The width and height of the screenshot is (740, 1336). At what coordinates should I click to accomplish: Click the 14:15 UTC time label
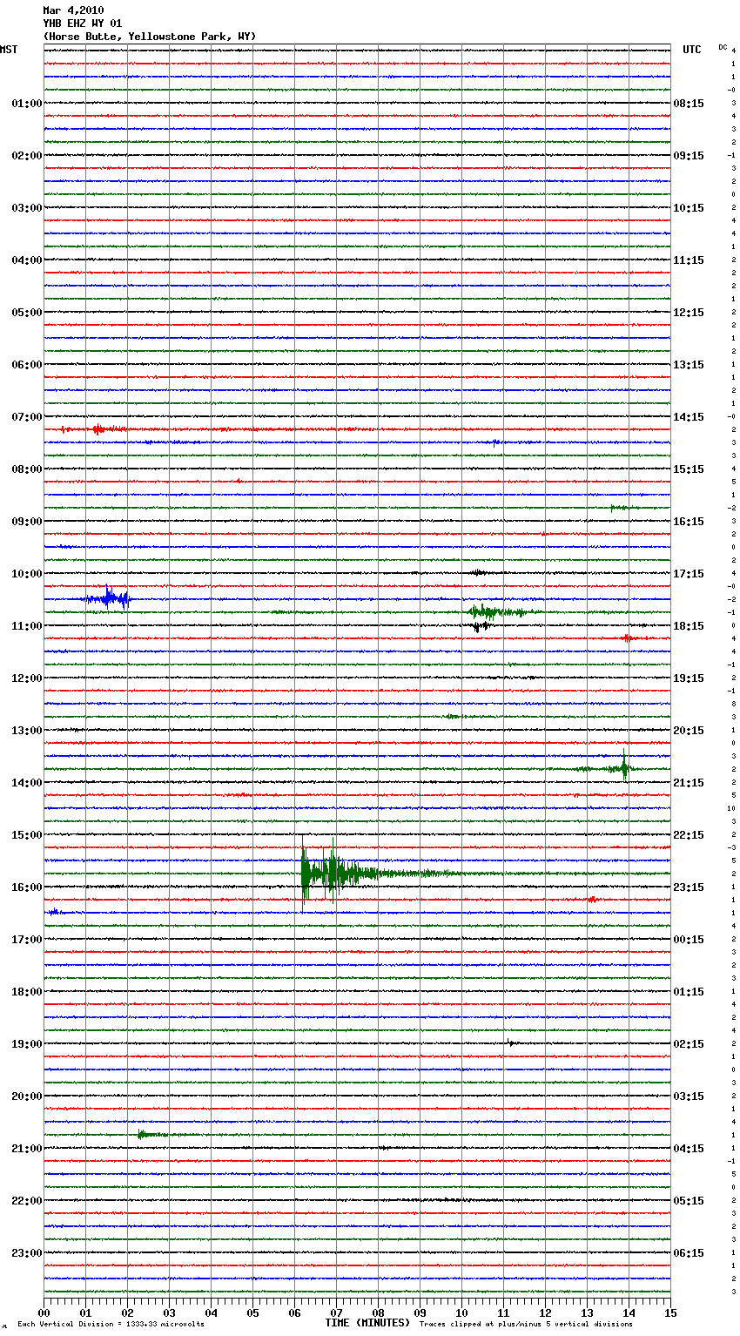click(689, 417)
